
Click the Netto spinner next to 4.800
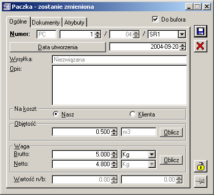pyautogui.click(x=114, y=164)
